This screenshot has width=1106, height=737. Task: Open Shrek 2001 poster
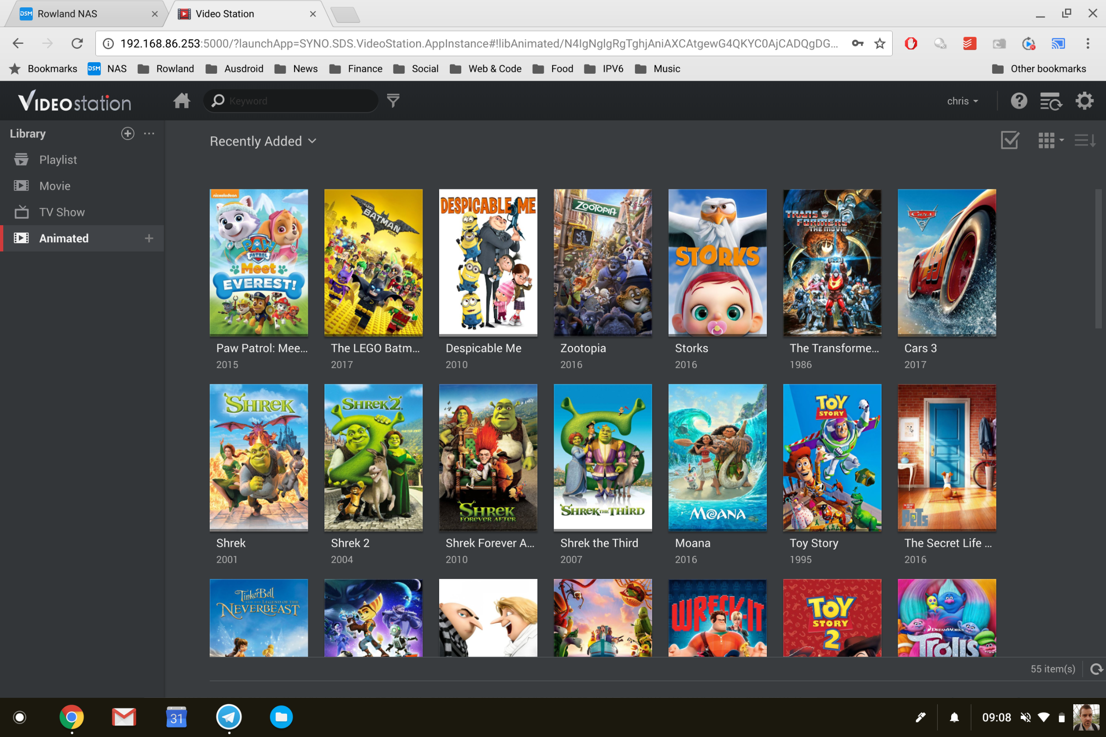[259, 457]
